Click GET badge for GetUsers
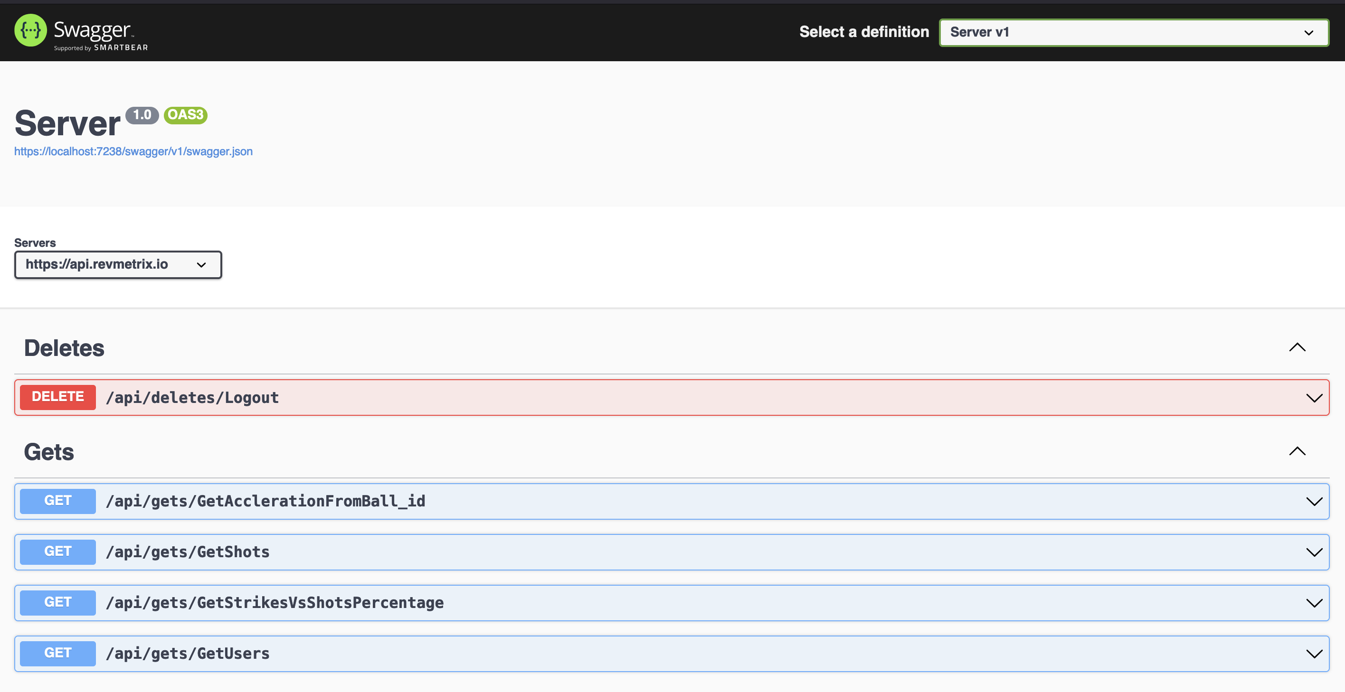1345x692 pixels. tap(58, 654)
